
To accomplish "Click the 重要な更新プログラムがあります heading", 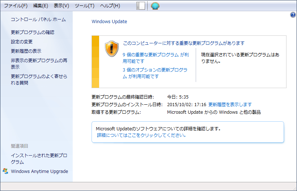I will [184, 43].
